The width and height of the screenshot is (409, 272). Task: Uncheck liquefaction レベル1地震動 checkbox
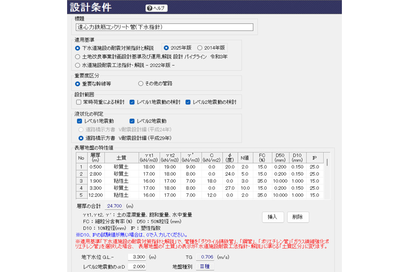79,121
